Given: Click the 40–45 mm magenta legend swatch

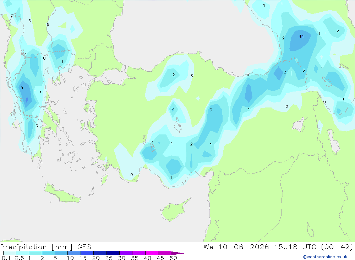Looking at the screenshot, I should 152,253.
